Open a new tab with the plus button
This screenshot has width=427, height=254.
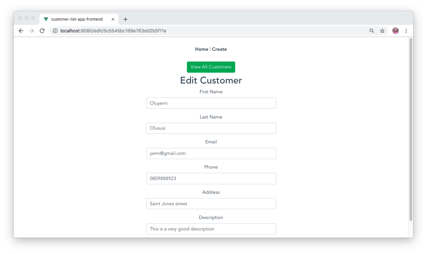tap(125, 19)
